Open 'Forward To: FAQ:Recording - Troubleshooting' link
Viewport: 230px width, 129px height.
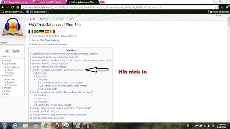(x=54, y=36)
